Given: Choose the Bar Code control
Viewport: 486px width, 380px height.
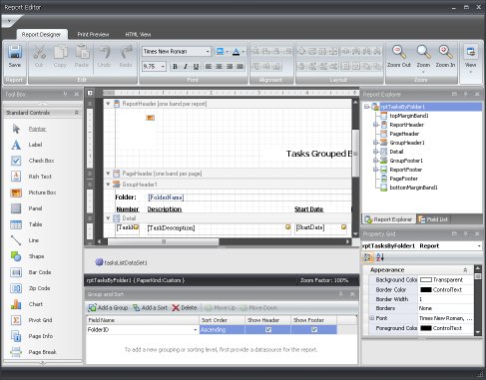Looking at the screenshot, I should [x=16, y=272].
